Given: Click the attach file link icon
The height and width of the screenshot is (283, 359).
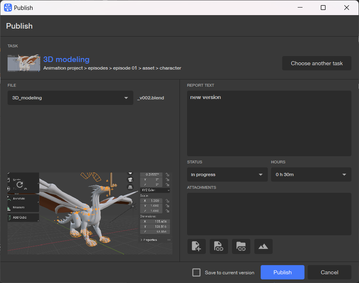Looking at the screenshot, I should (219, 246).
